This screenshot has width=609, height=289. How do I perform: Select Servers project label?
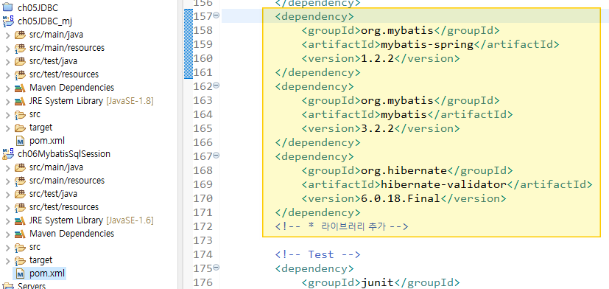(x=32, y=286)
